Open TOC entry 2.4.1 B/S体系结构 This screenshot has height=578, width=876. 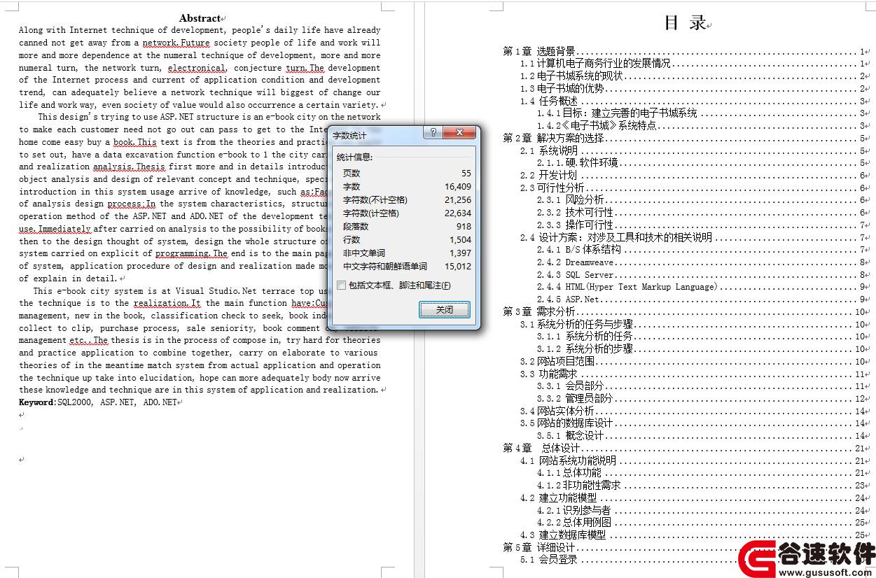(702, 250)
